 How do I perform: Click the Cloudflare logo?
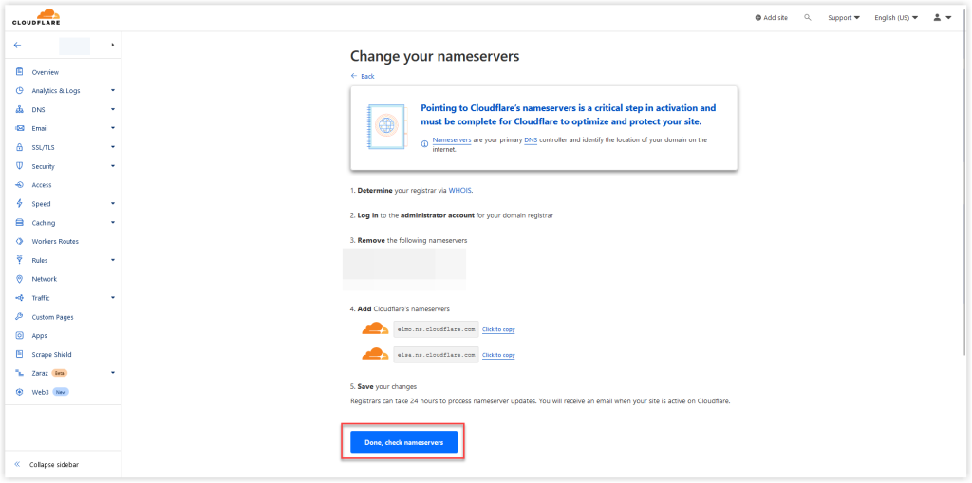click(36, 17)
